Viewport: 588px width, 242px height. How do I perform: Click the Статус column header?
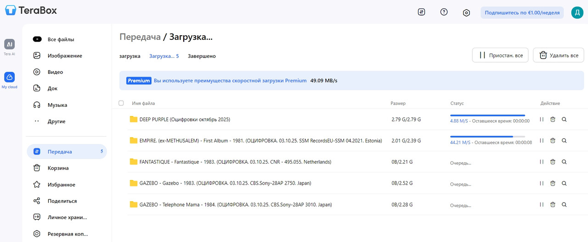(x=457, y=104)
